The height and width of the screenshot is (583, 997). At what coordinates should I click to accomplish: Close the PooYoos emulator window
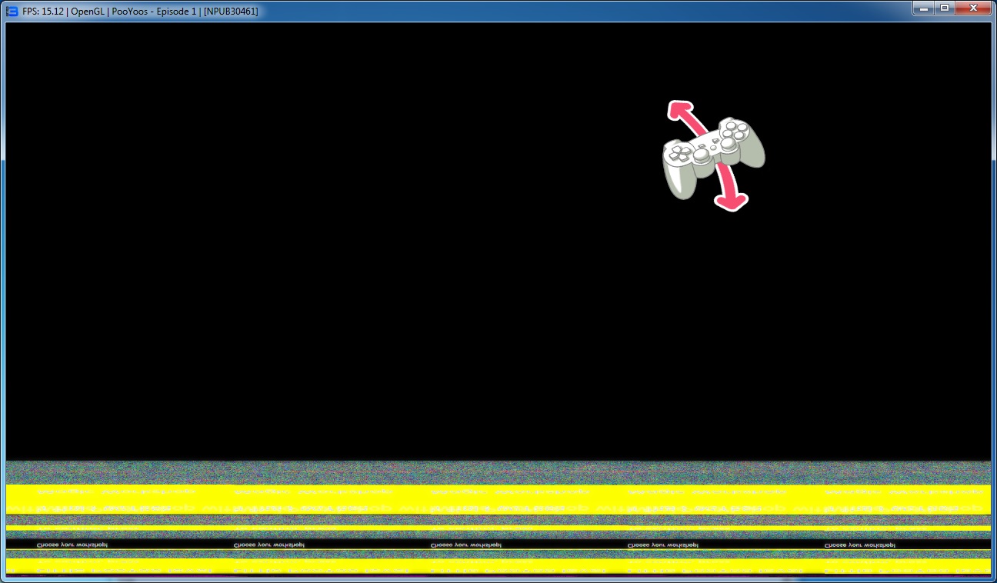tap(974, 8)
